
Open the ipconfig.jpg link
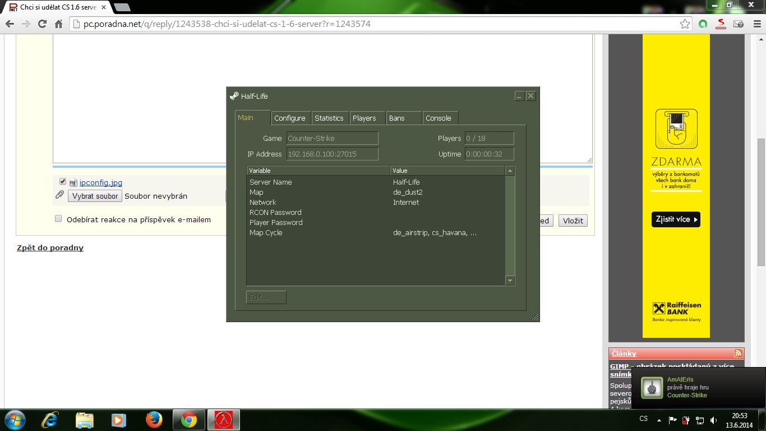click(x=101, y=182)
